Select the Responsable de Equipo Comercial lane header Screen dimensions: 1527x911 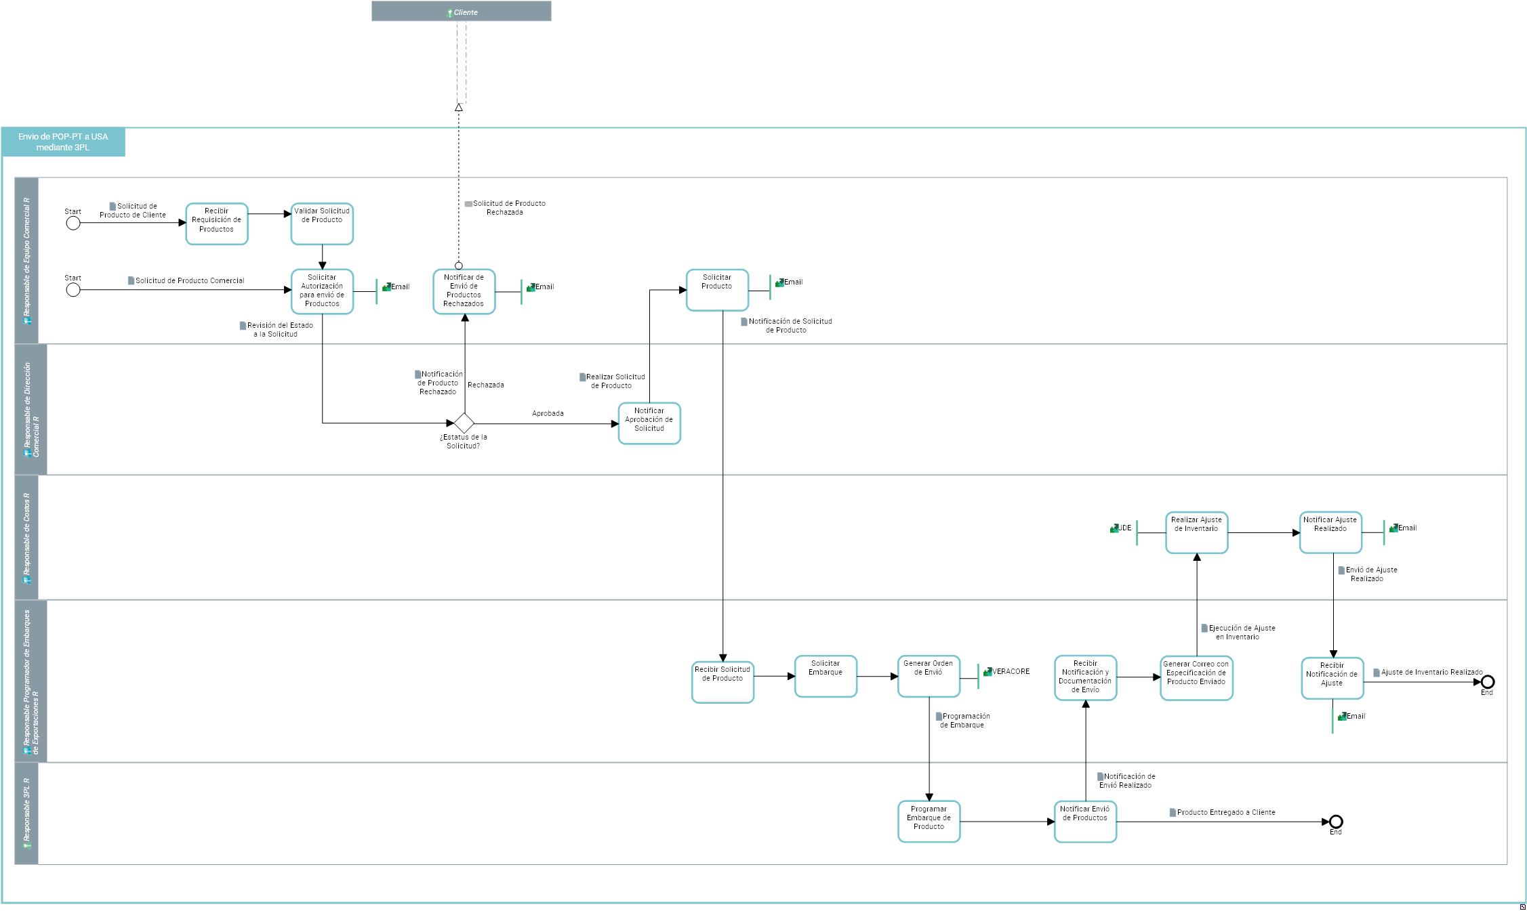pyautogui.click(x=26, y=261)
